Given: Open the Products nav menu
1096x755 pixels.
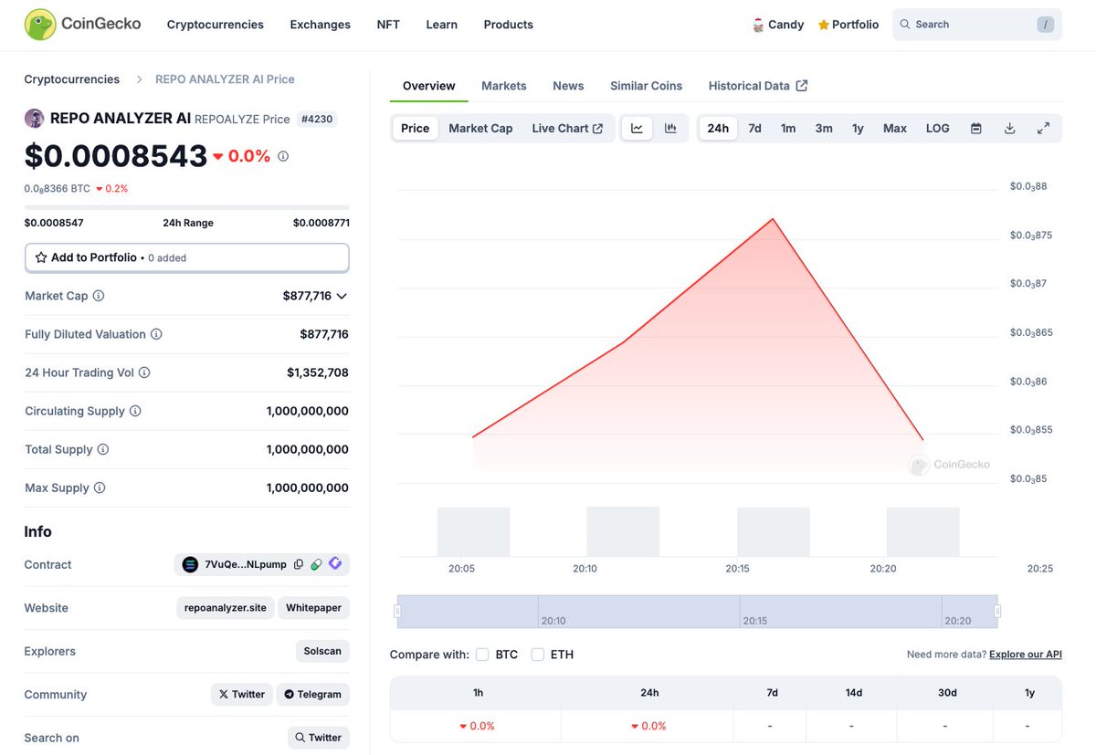Looking at the screenshot, I should coord(509,25).
